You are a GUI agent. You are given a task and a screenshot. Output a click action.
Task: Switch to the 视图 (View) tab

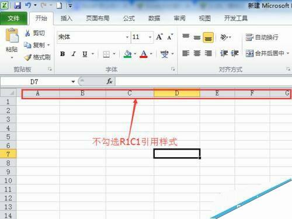click(205, 19)
